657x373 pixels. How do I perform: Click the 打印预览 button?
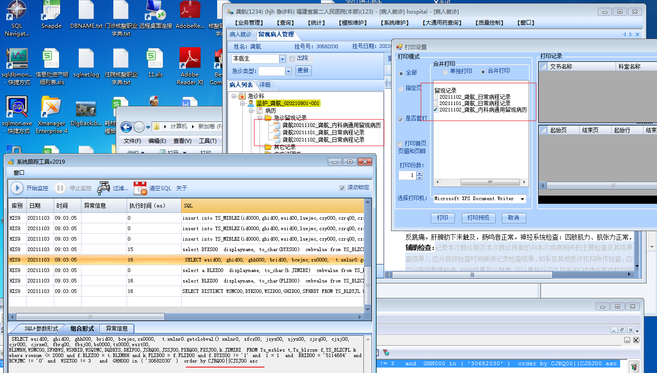[478, 218]
